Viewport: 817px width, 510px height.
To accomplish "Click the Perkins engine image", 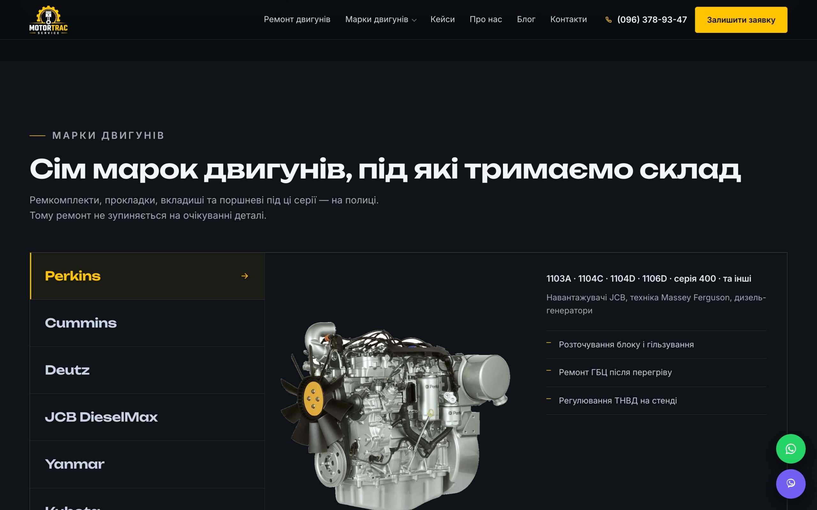I will click(x=395, y=416).
